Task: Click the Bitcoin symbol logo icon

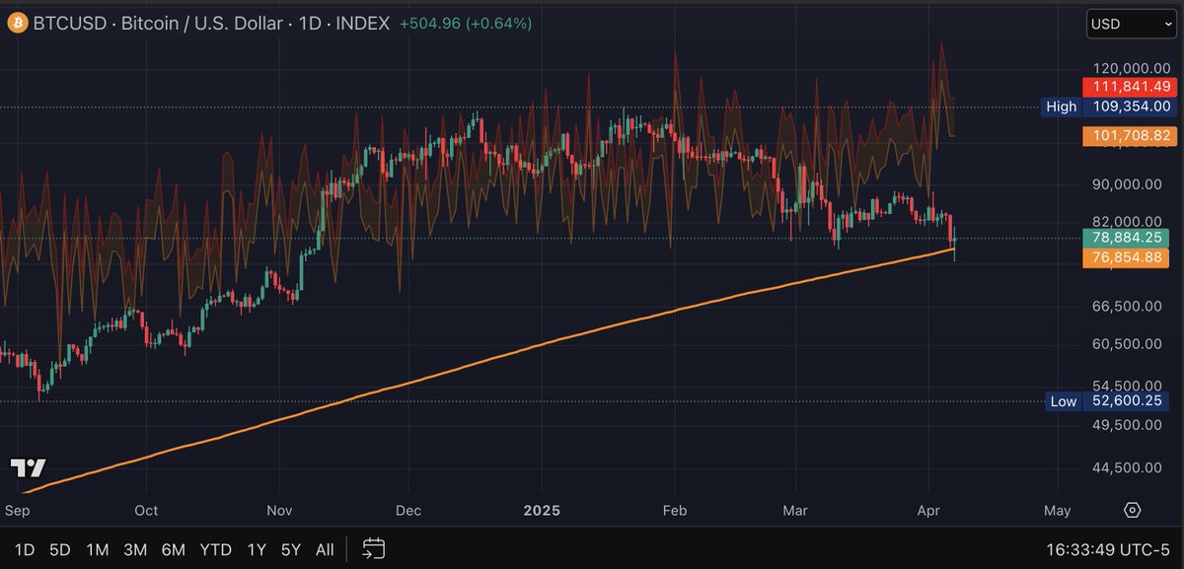Action: 18,23
